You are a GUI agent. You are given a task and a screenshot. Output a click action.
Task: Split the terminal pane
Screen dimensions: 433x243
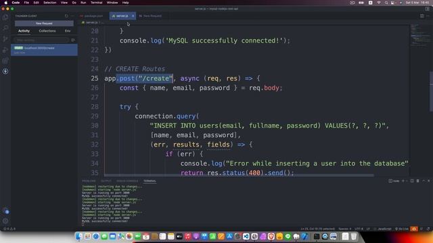[x=412, y=181]
